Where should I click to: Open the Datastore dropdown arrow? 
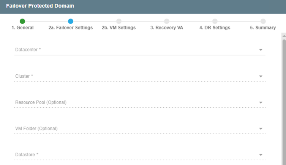pos(261,155)
